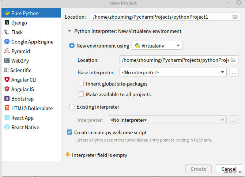Viewport: 245px width, 177px height.
Task: Click the Django project type icon
Action: 7,23
